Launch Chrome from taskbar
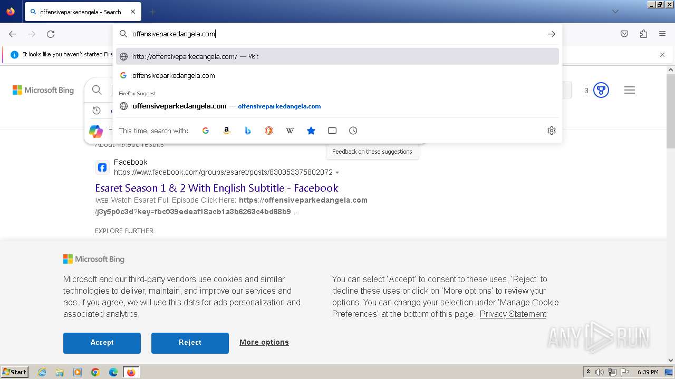The width and height of the screenshot is (675, 379). click(95, 372)
